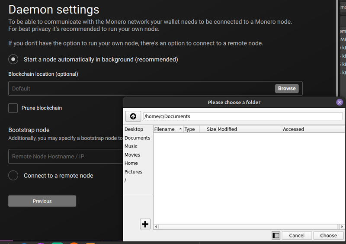Enable the Prune blockchain checkbox
The image size is (346, 244).
click(x=13, y=108)
